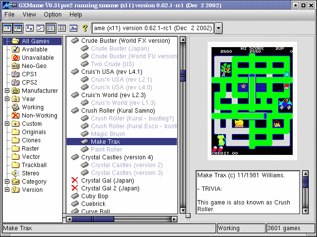The image size is (317, 237).
Task: Open the View menu
Action: tap(29, 15)
